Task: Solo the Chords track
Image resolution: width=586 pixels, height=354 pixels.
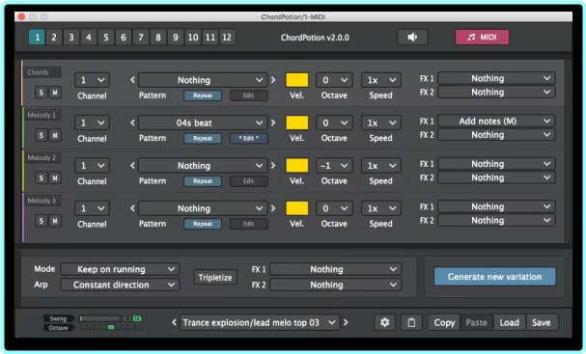Action: tap(42, 93)
